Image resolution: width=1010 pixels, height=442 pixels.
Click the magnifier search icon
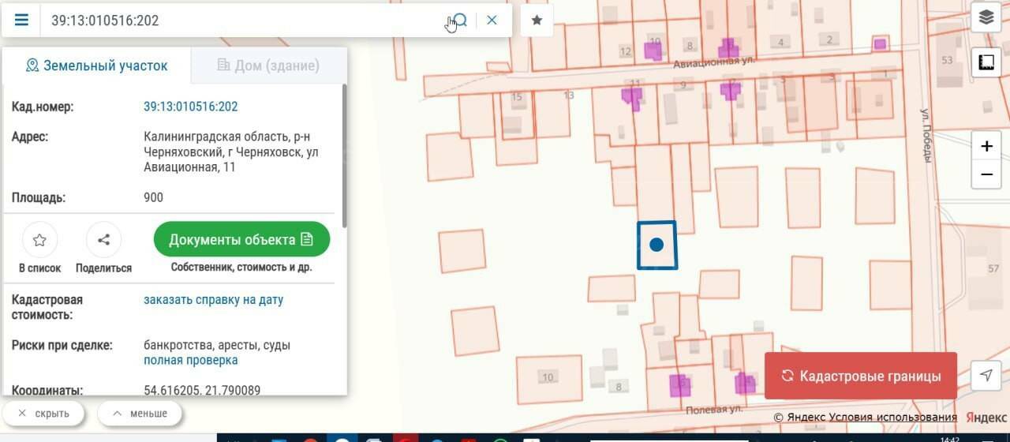[x=461, y=20]
